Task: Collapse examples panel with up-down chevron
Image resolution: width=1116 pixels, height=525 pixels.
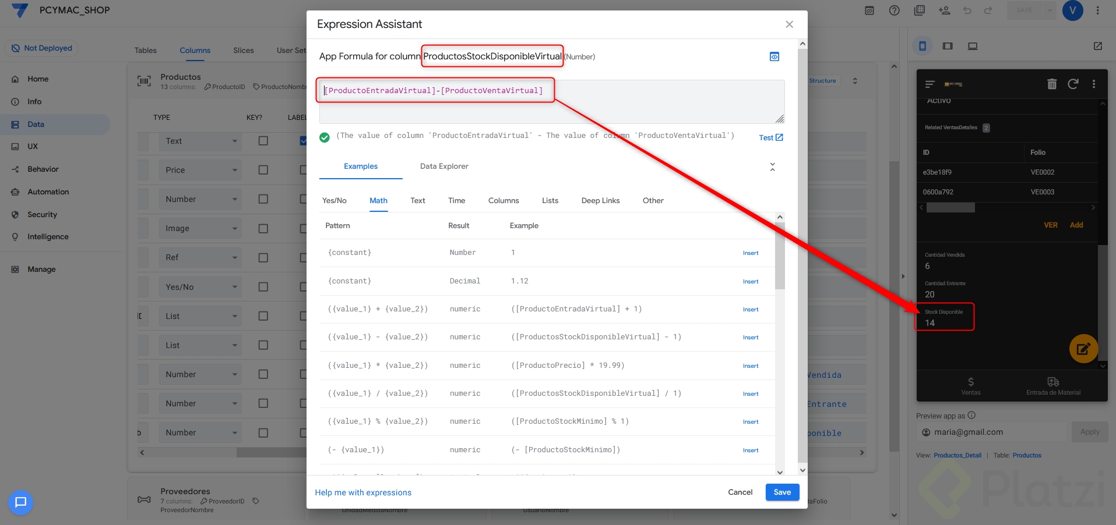Action: tap(772, 167)
